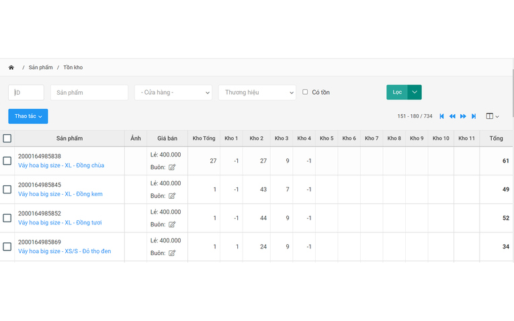This screenshot has height=321, width=514.
Task: Go to the home breadcrumb icon
Action: pyautogui.click(x=11, y=67)
